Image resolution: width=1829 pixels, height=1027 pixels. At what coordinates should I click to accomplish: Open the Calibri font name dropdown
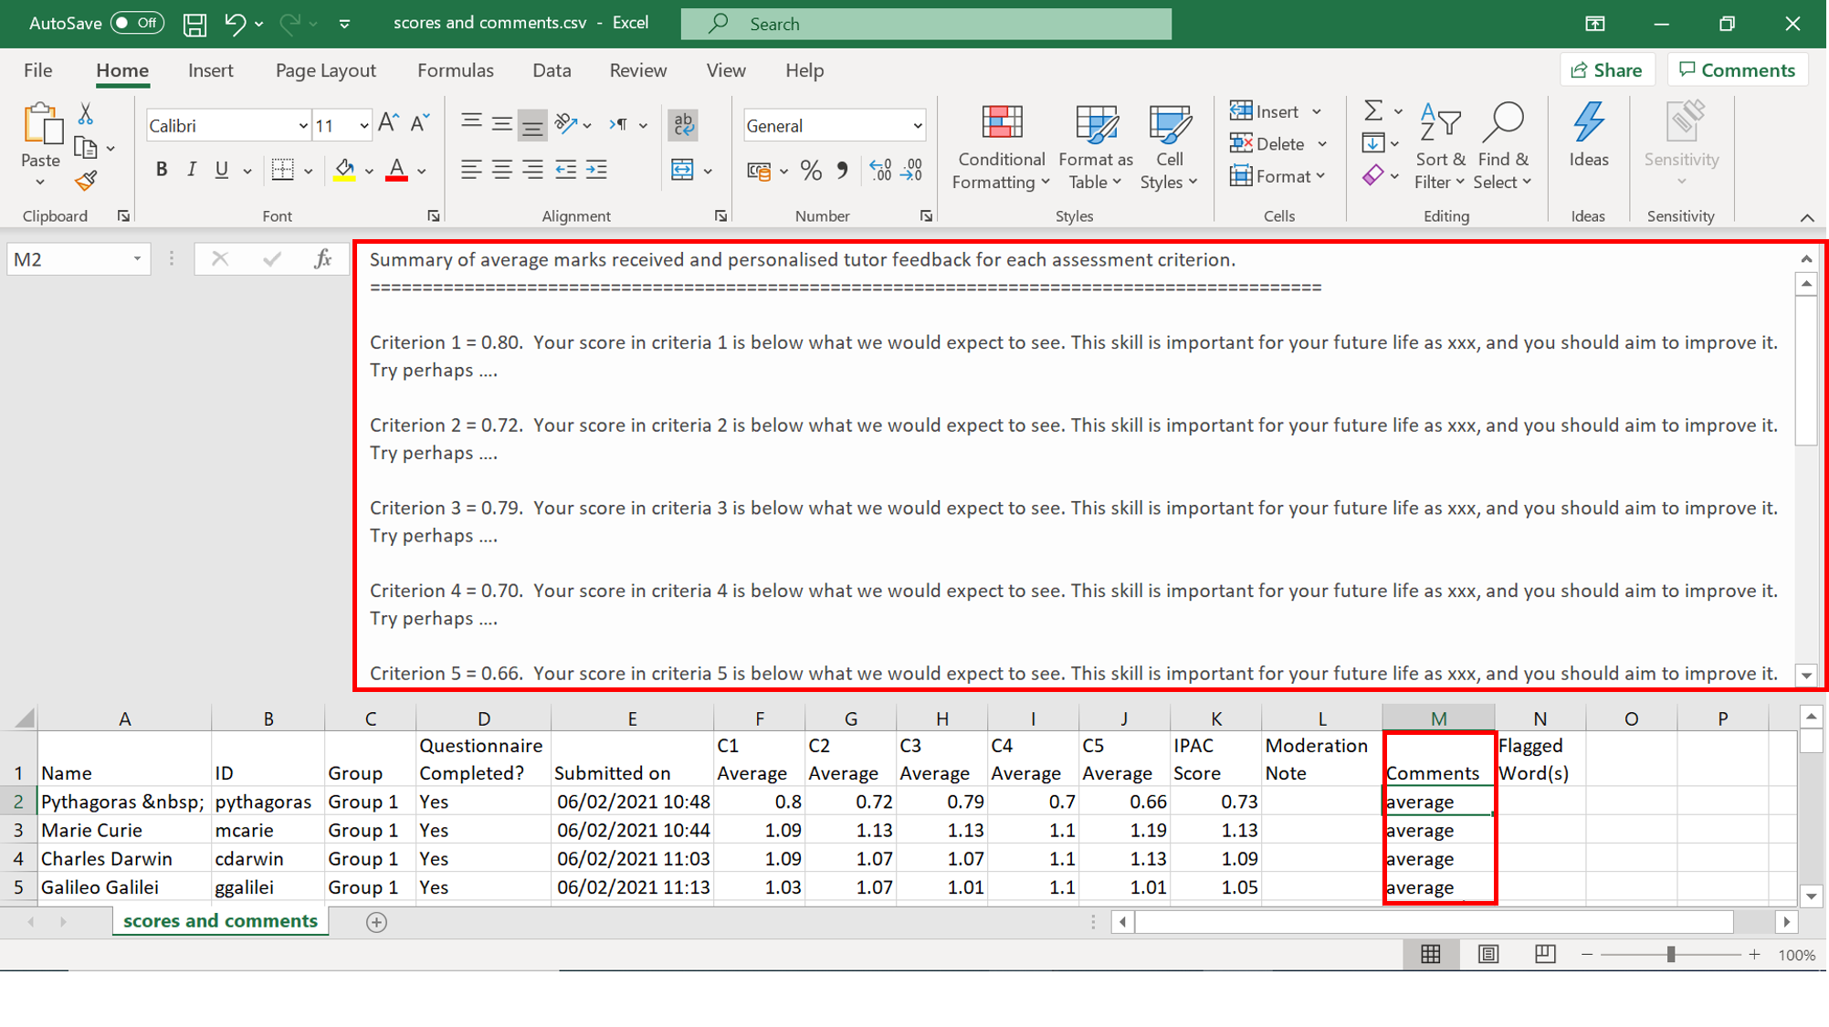pyautogui.click(x=303, y=126)
